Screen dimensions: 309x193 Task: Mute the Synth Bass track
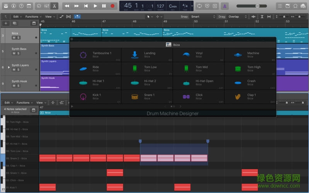coord(14,54)
